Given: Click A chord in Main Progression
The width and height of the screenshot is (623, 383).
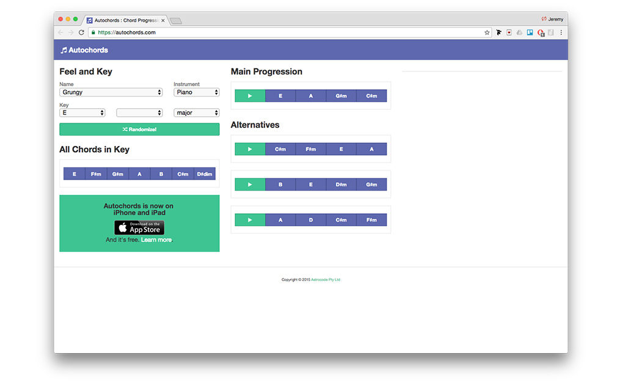Looking at the screenshot, I should (x=311, y=96).
